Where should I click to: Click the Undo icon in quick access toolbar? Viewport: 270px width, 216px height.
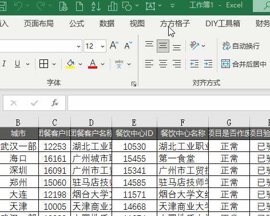click(19, 6)
